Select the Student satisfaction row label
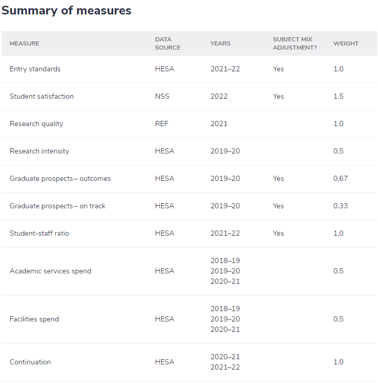 tap(41, 97)
